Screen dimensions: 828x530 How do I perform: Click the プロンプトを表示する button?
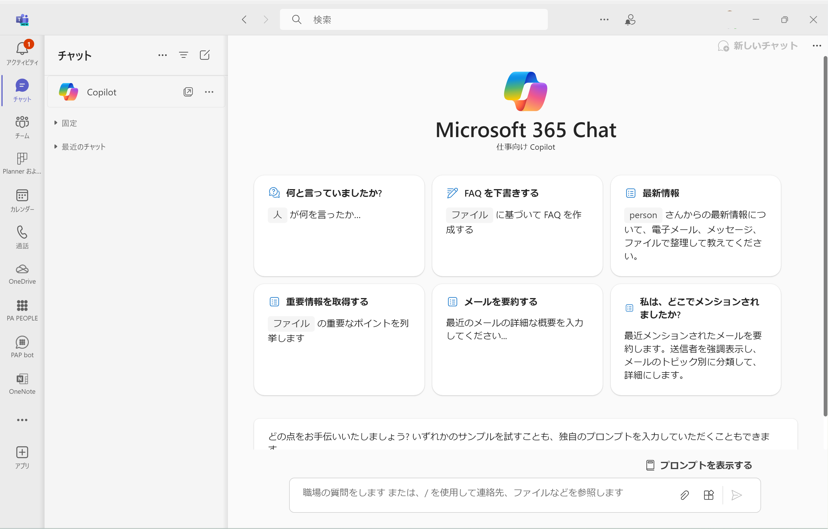point(699,466)
